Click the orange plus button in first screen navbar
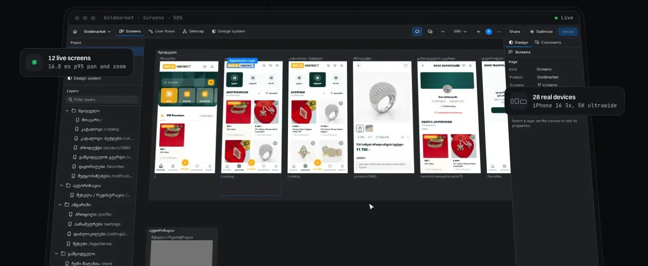The image size is (648, 266). [x=185, y=163]
